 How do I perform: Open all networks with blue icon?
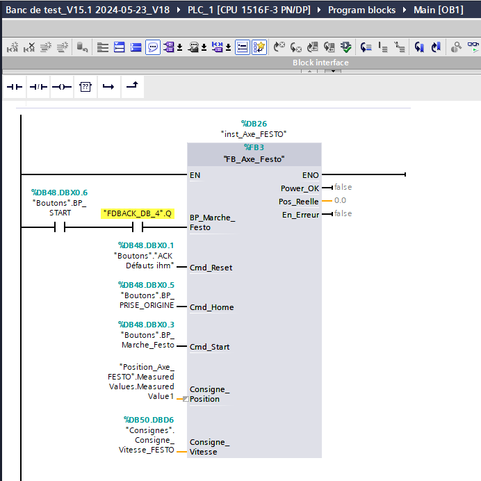point(119,47)
